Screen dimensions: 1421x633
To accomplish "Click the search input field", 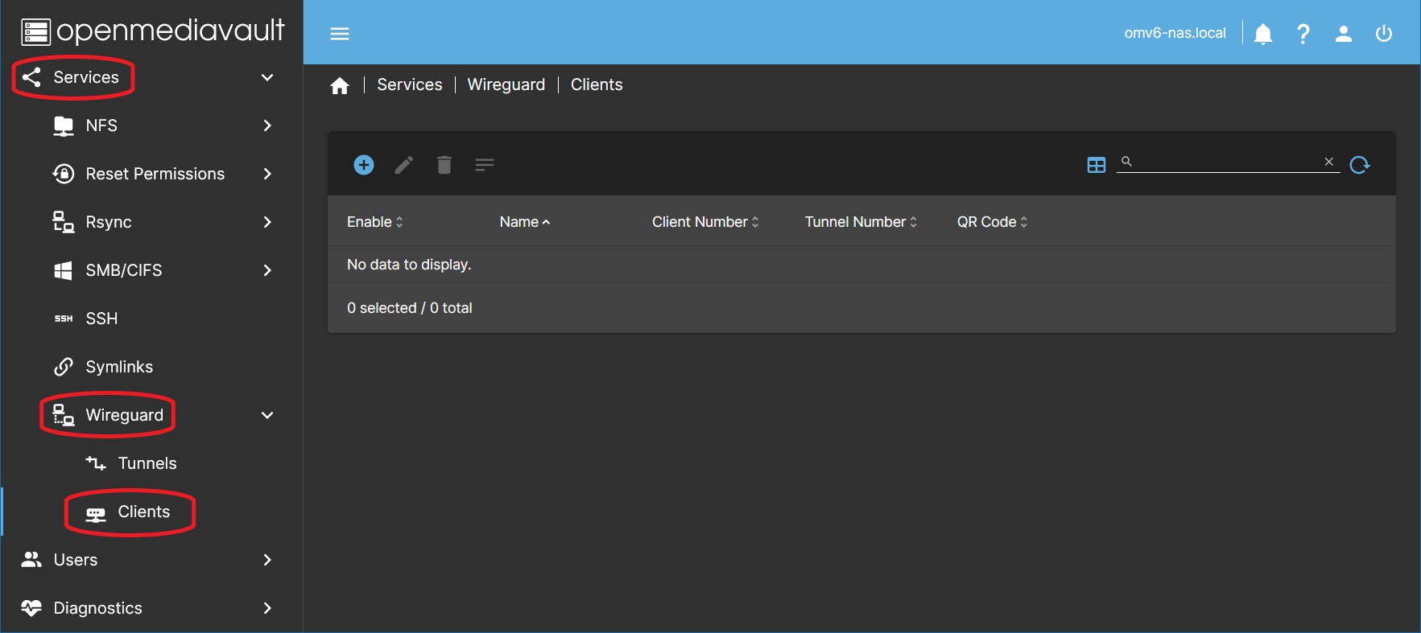I will tap(1227, 162).
